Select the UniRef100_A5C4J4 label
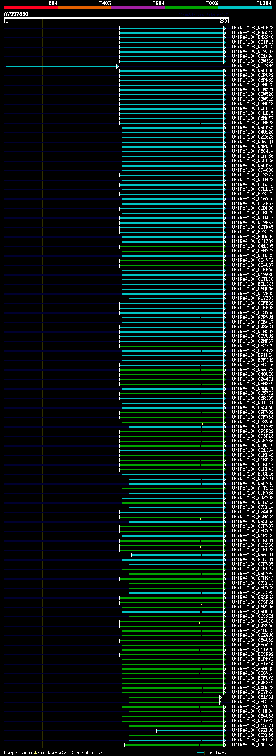The width and height of the screenshot is (276, 756). coord(253,151)
